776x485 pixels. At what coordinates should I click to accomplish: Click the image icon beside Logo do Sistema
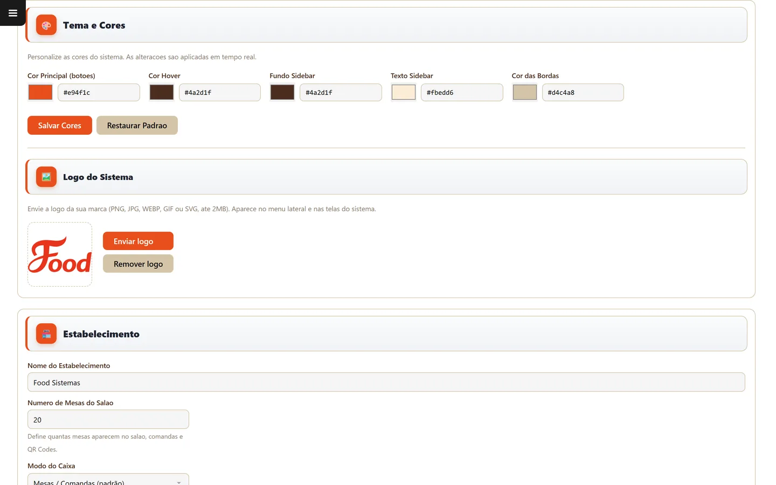click(x=46, y=177)
